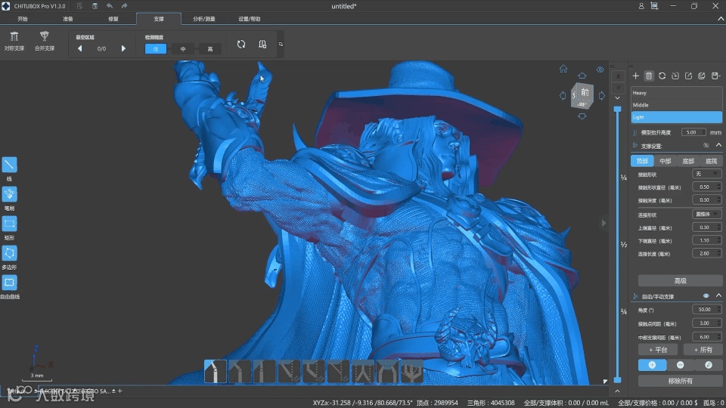Open the 接触形状 dropdown
The image size is (726, 408).
click(x=707, y=174)
